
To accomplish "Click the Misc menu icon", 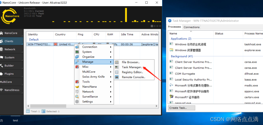I will point(77,67).
